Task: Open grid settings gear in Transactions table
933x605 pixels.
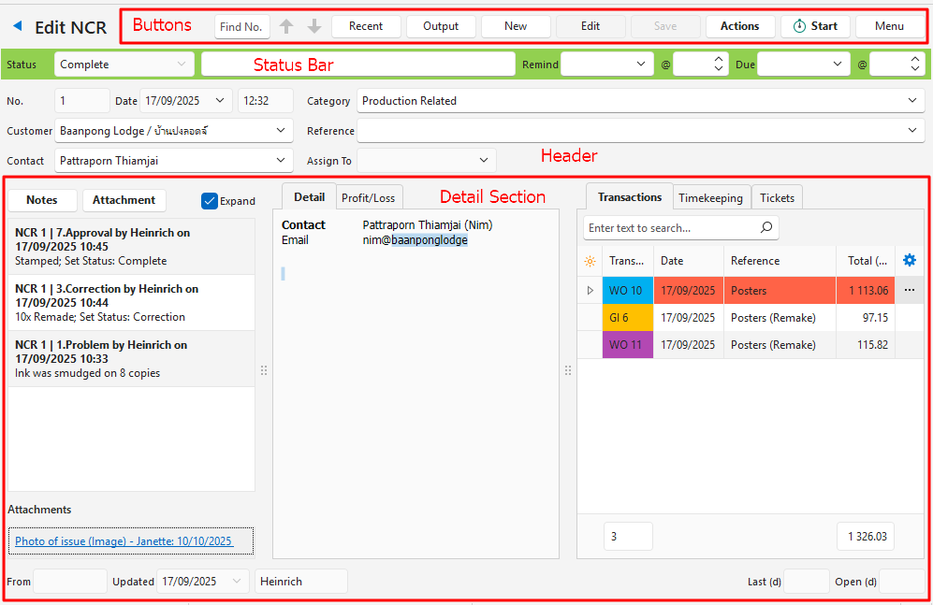Action: (909, 261)
